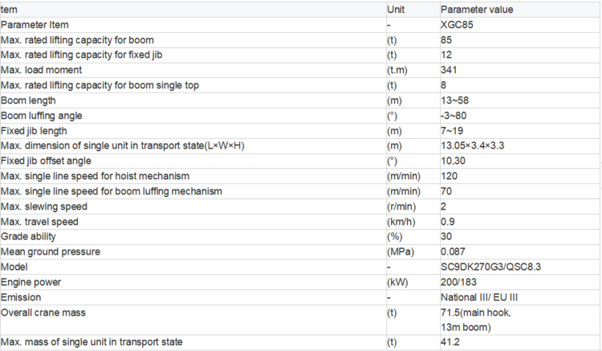Click the 'Max. slewing speed' label
Screen dimensions: 602x351
(x=44, y=206)
